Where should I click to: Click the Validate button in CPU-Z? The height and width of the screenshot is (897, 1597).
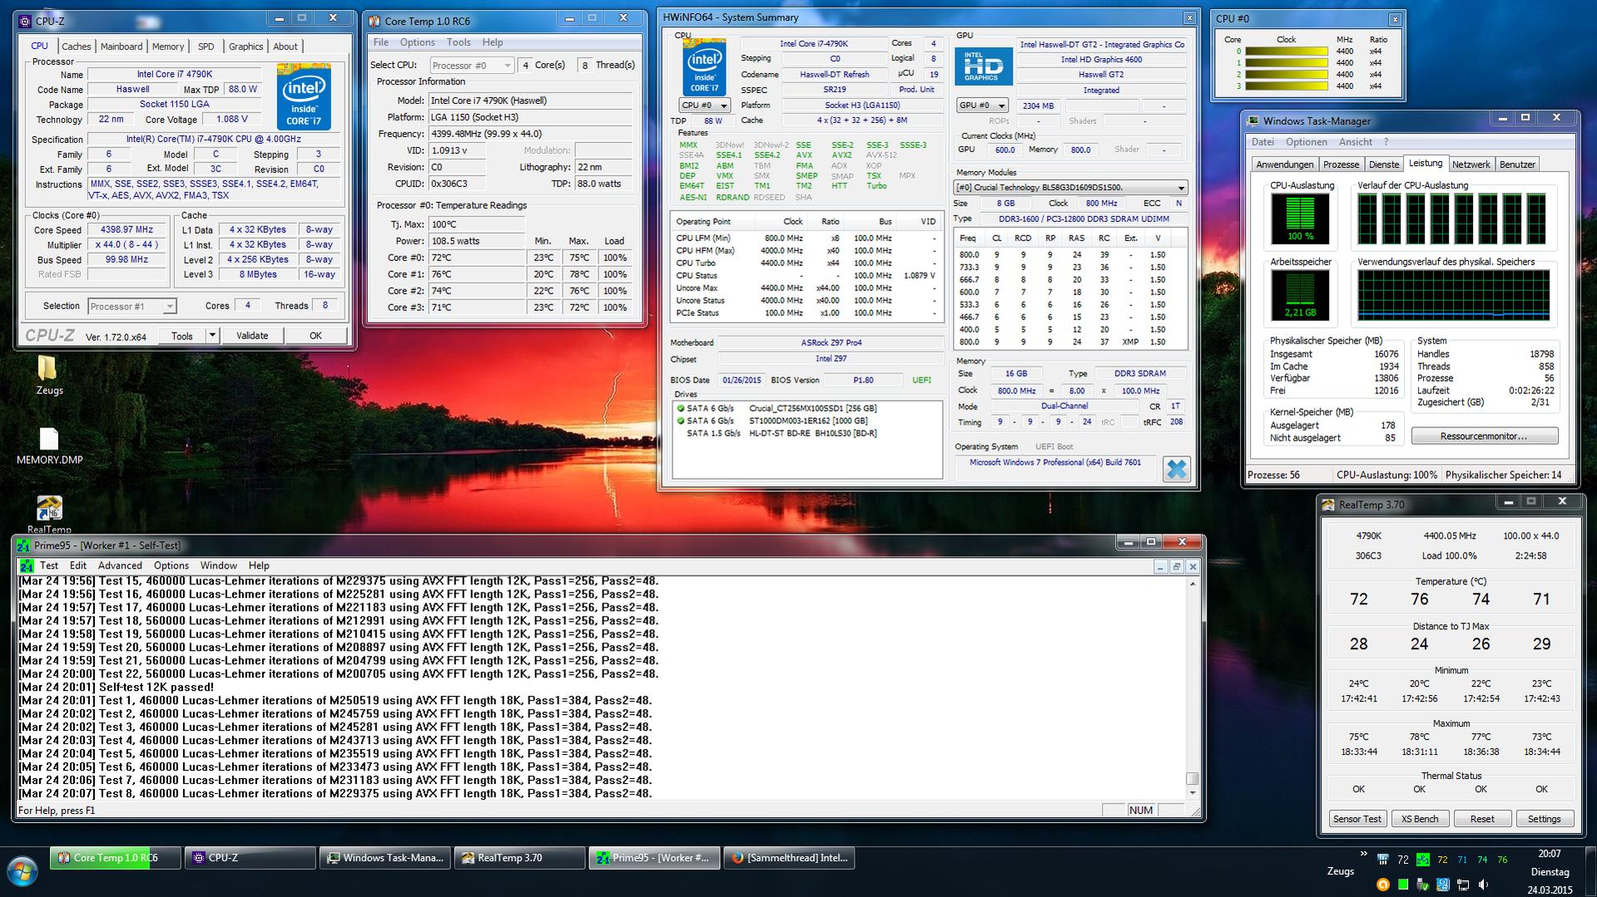(252, 336)
